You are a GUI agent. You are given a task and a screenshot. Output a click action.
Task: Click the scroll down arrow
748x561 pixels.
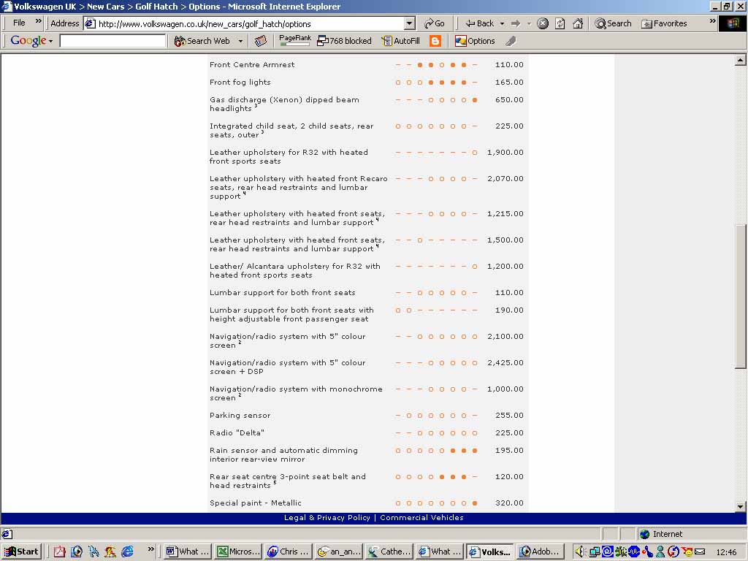click(741, 507)
